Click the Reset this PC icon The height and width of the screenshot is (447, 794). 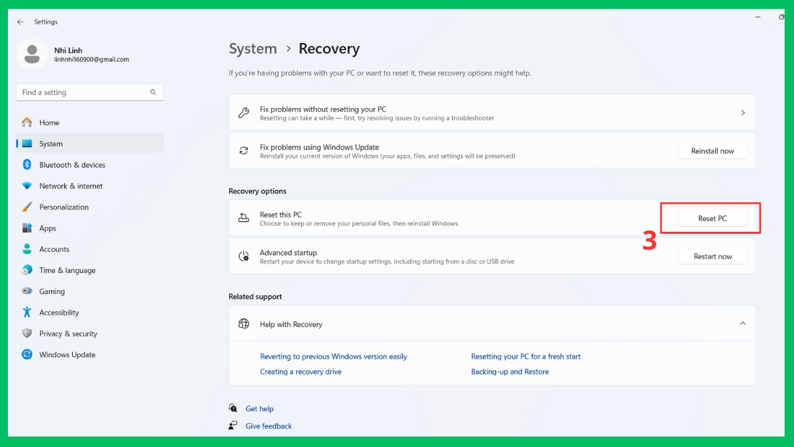coord(243,218)
